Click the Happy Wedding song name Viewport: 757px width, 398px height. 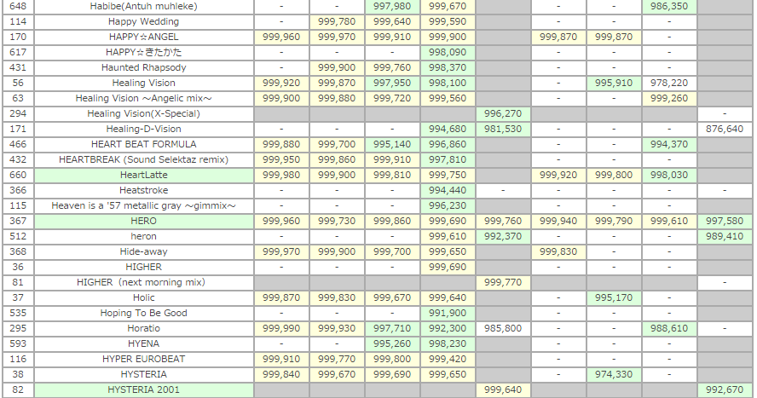click(x=144, y=21)
